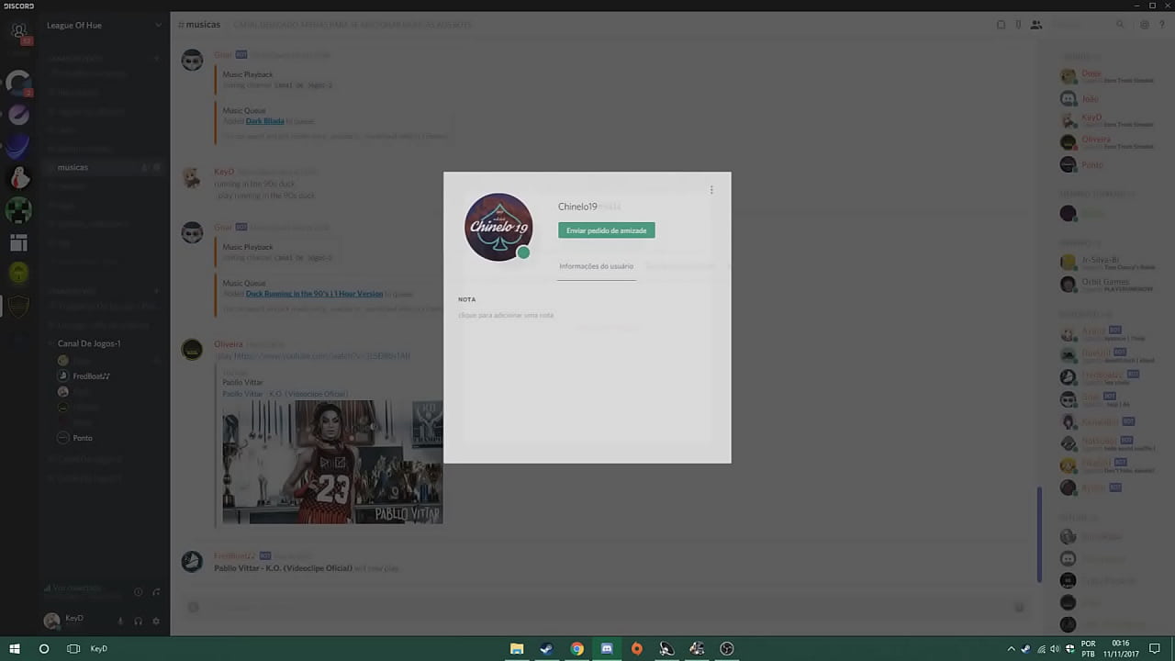This screenshot has width=1175, height=661.
Task: Collapse the League Of Hue server dropdown
Action: pos(157,25)
